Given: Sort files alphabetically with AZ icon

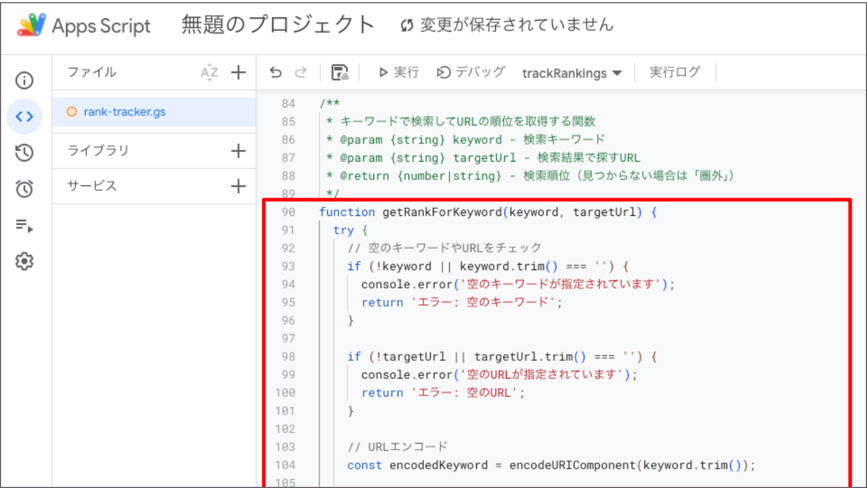Looking at the screenshot, I should point(209,72).
